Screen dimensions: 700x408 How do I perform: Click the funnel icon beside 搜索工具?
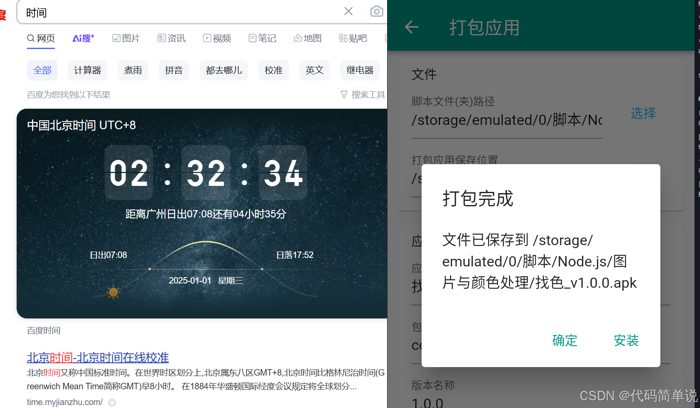344,94
